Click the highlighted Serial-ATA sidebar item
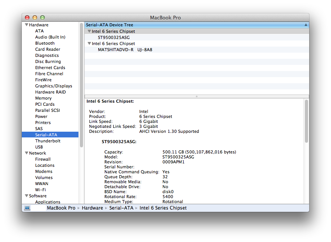Image resolution: width=331 pixels, height=242 pixels. (50, 135)
